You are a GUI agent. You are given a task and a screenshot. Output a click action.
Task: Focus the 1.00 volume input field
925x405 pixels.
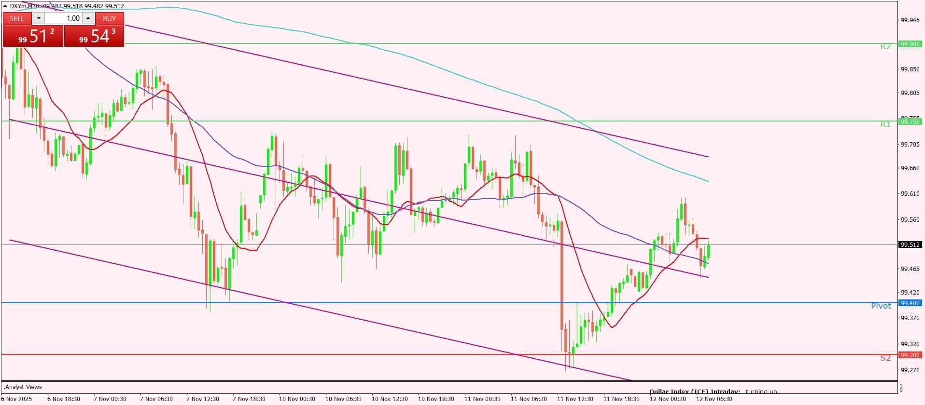63,18
